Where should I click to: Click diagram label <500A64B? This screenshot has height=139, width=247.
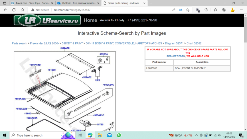coord(35,65)
